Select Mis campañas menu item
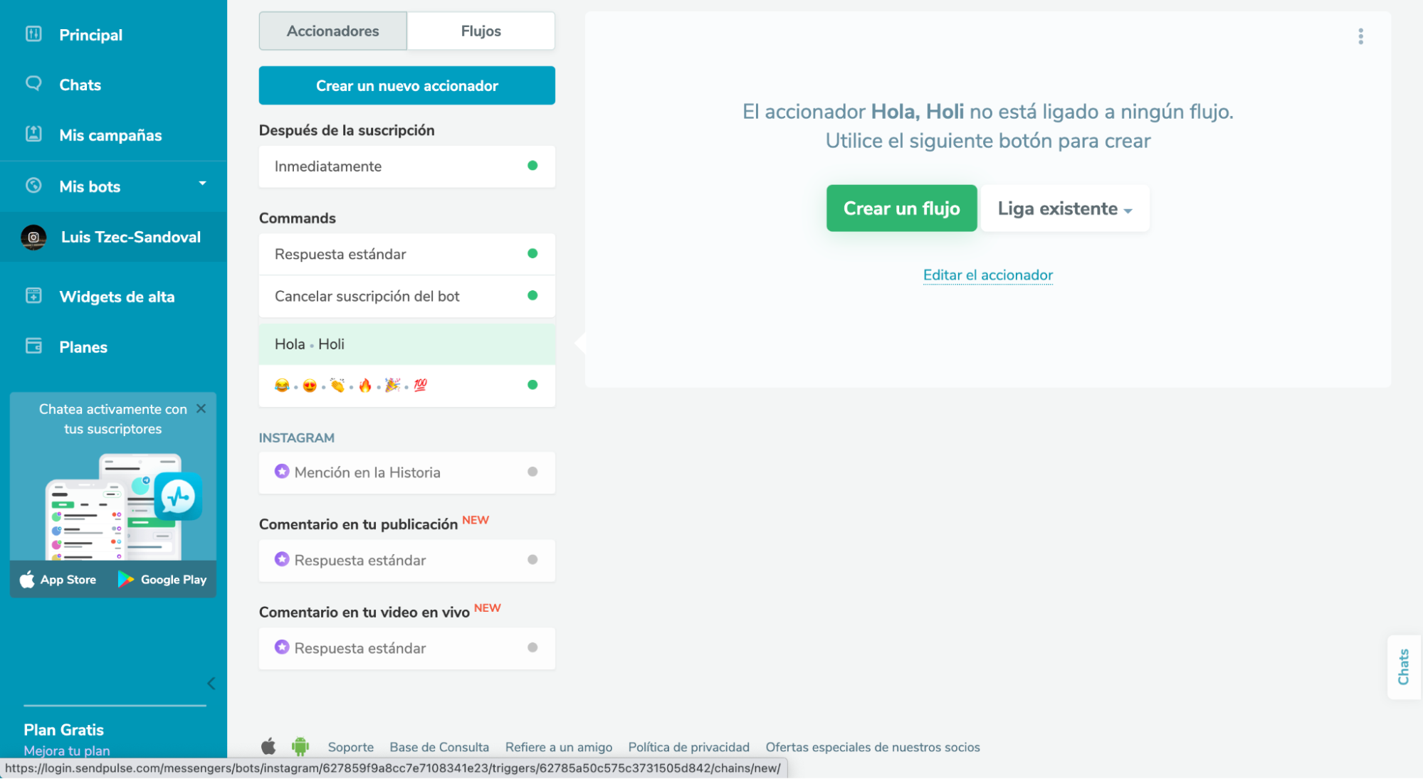The width and height of the screenshot is (1423, 779). (110, 135)
